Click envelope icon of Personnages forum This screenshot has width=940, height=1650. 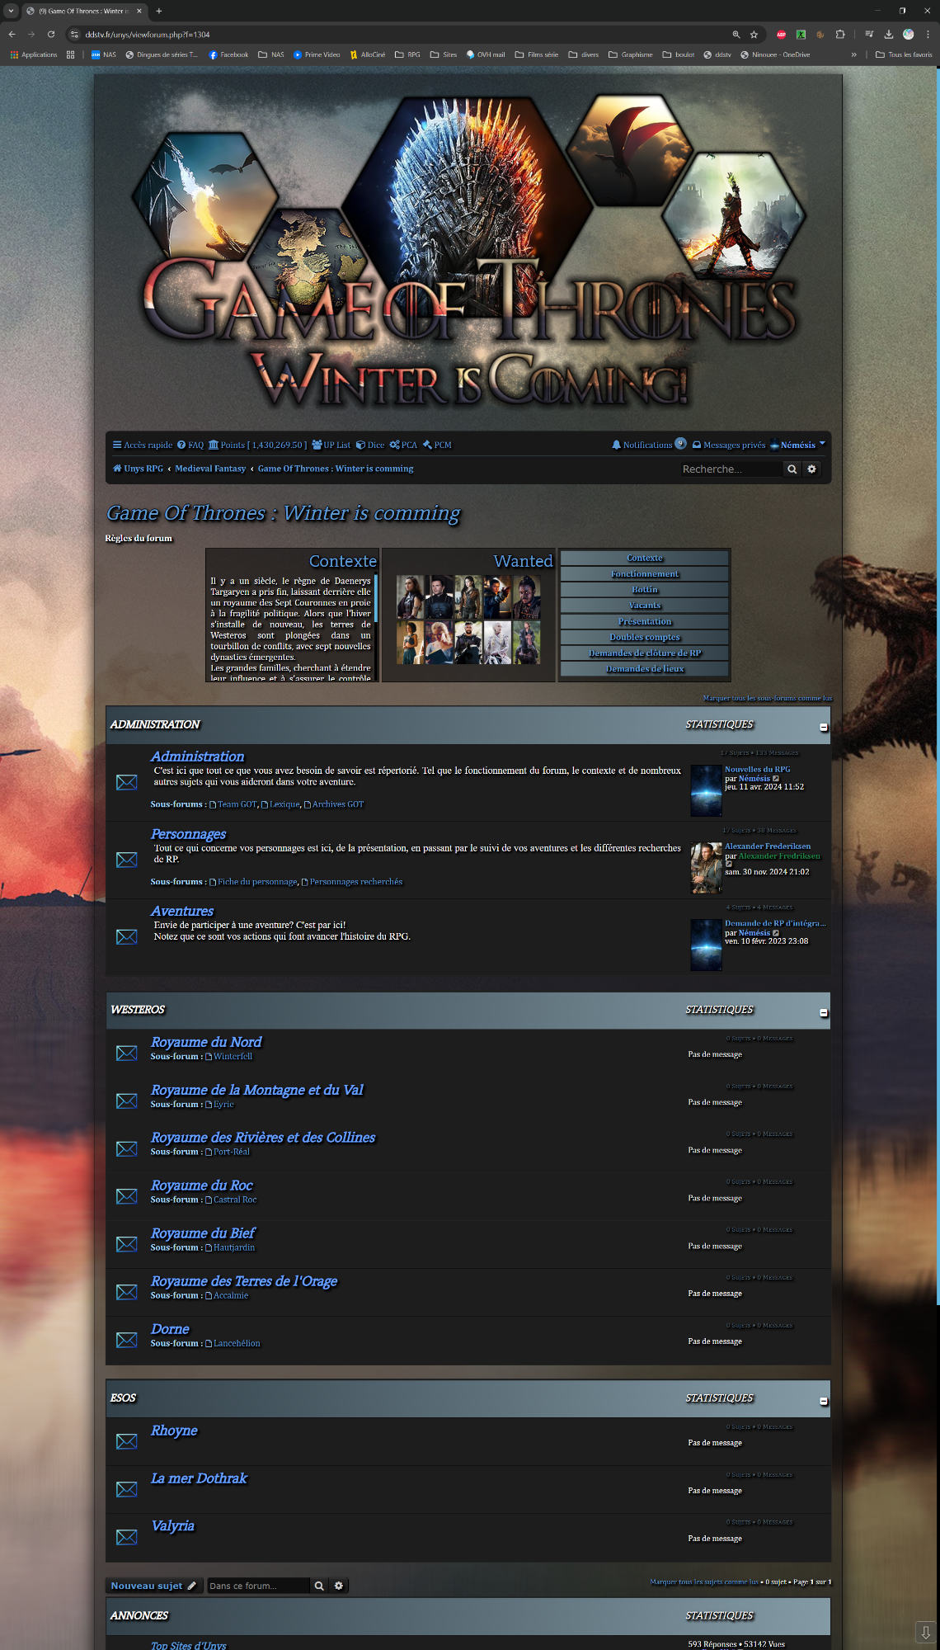(x=127, y=860)
